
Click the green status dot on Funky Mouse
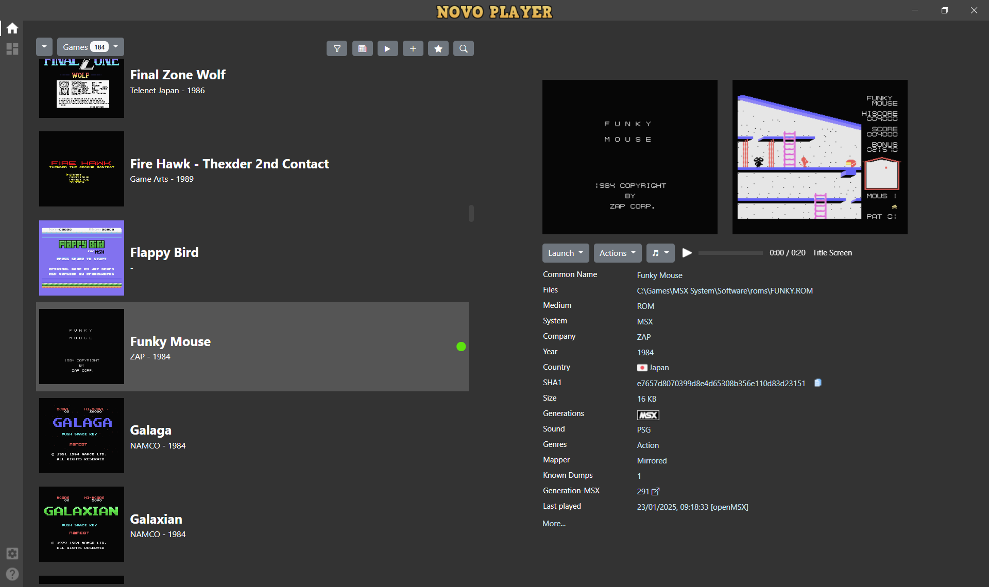(461, 347)
